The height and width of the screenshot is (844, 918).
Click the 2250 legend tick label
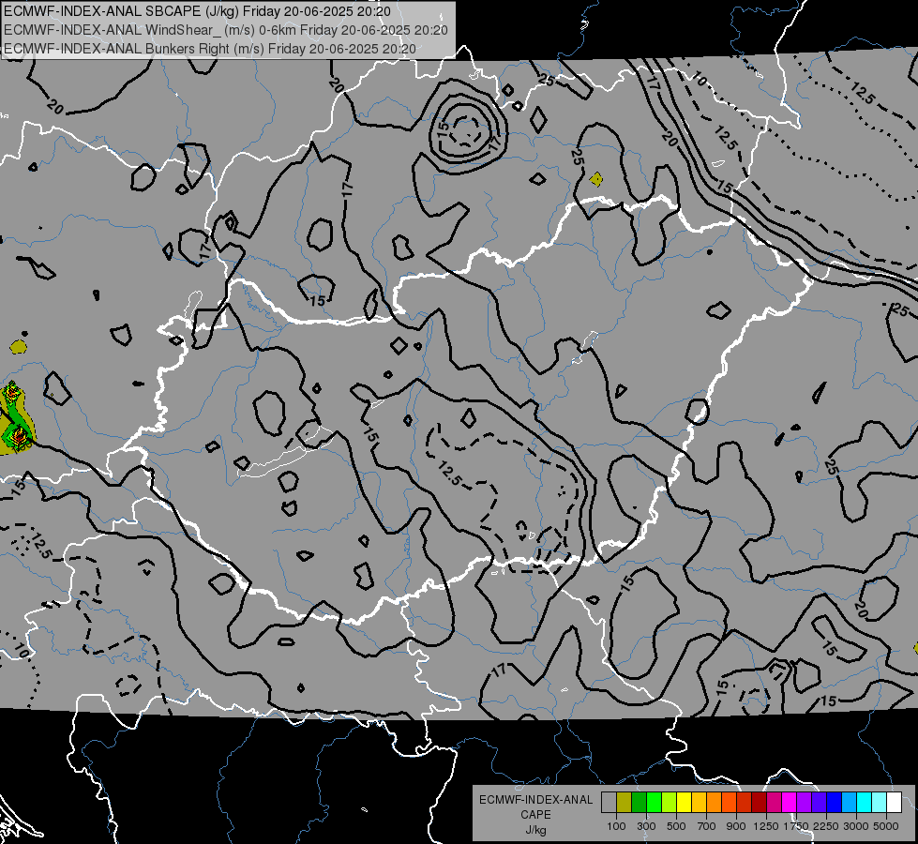point(826,826)
